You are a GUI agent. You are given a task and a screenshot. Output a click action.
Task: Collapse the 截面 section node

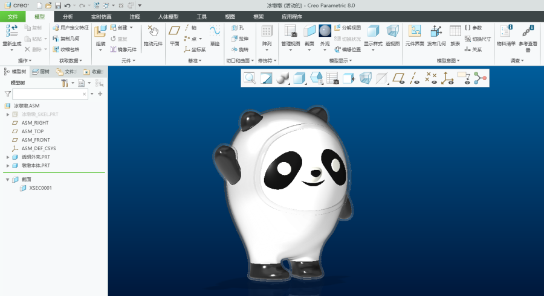(8, 179)
